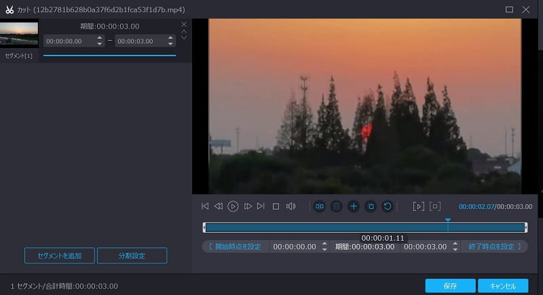This screenshot has width=543, height=295.
Task: Open 分割設定 split settings
Action: [132, 256]
